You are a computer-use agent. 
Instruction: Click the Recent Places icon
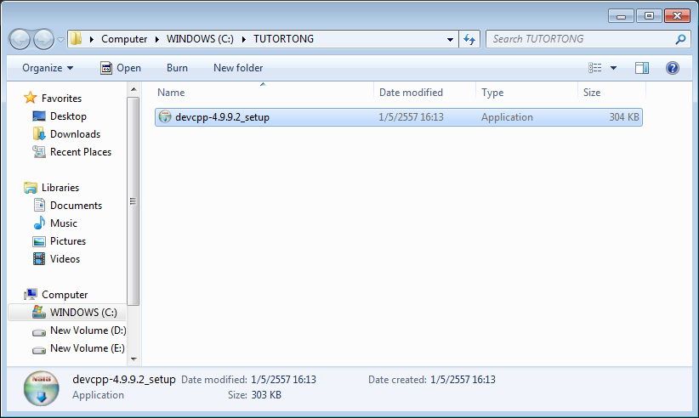[x=39, y=152]
